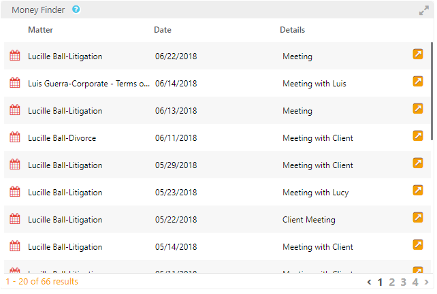The height and width of the screenshot is (294, 437).
Task: Sort by the Matter column header
Action: point(40,30)
